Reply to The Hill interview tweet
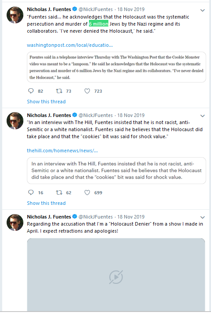Screen dimensions: 211x313 click(x=31, y=192)
